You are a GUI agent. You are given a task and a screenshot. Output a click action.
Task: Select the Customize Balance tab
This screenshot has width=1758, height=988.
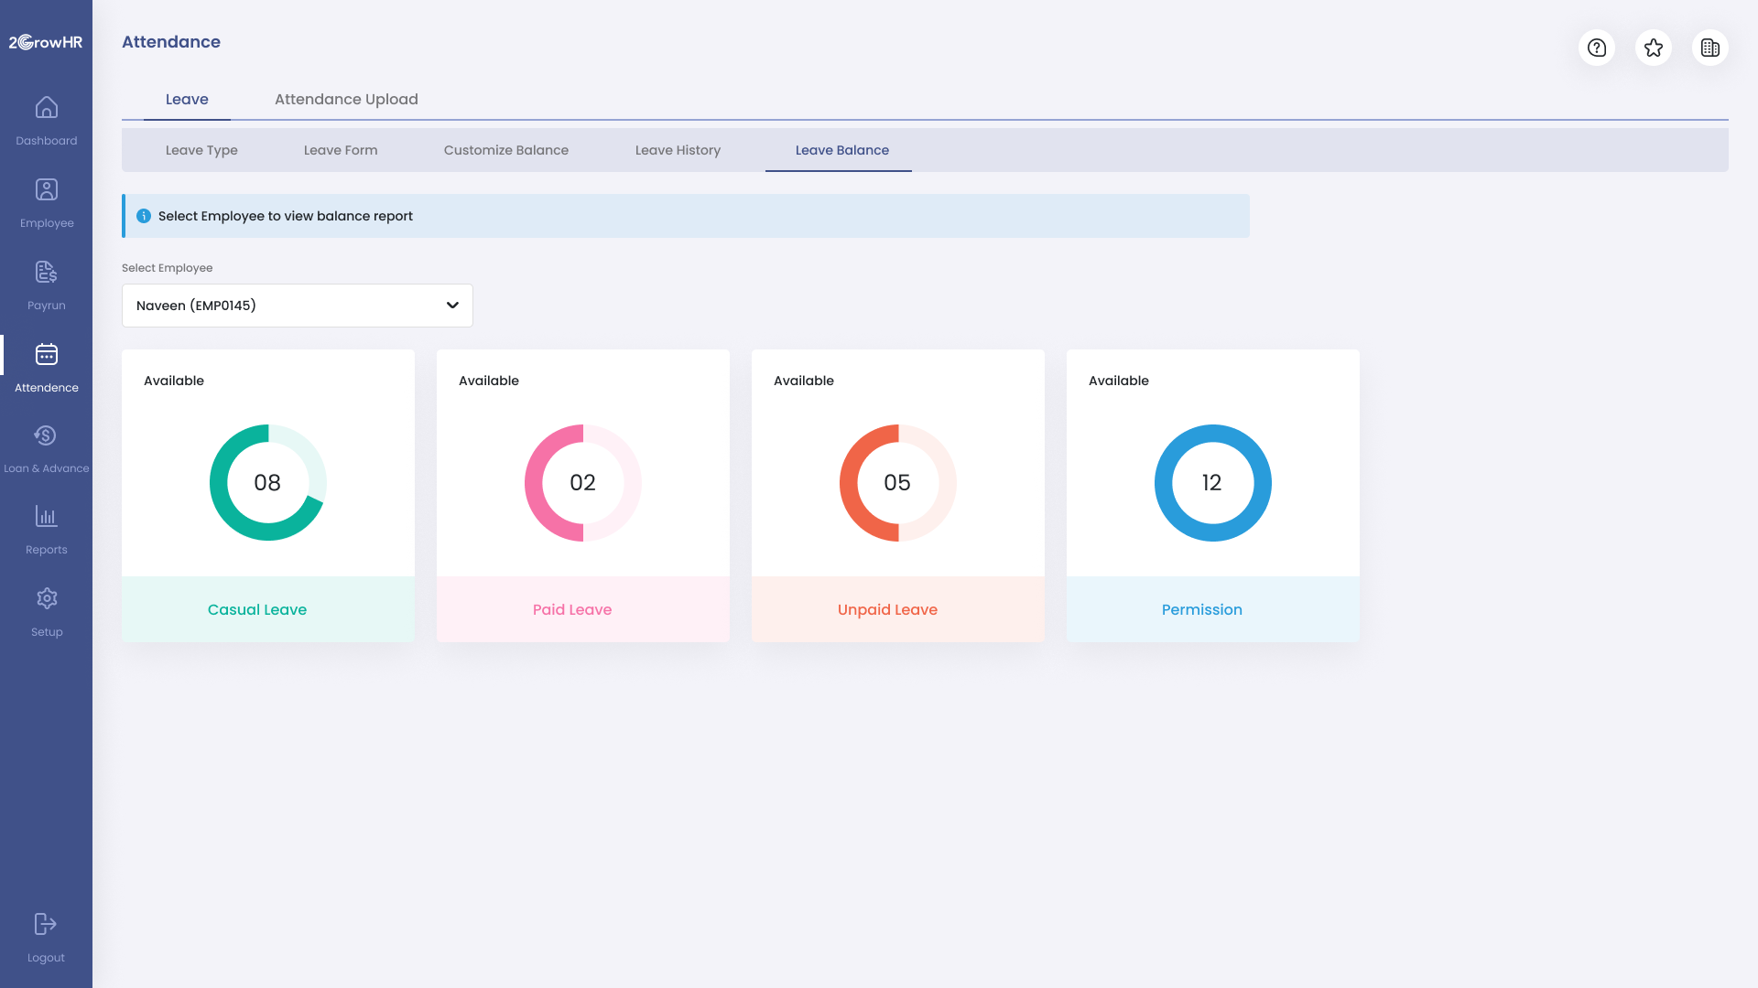[505, 150]
